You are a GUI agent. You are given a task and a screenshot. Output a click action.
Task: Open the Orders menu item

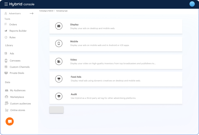coord(13,25)
